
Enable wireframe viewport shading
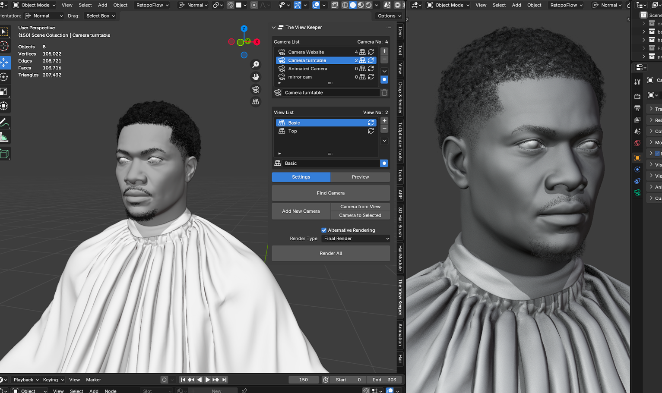coord(345,5)
